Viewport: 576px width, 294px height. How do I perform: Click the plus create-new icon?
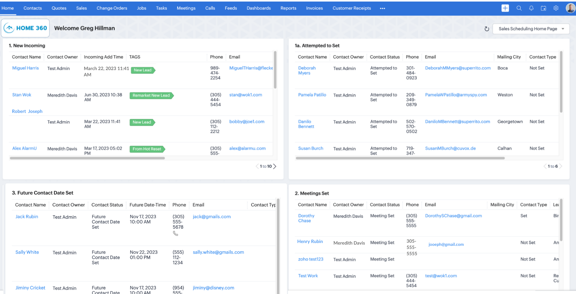coord(505,8)
